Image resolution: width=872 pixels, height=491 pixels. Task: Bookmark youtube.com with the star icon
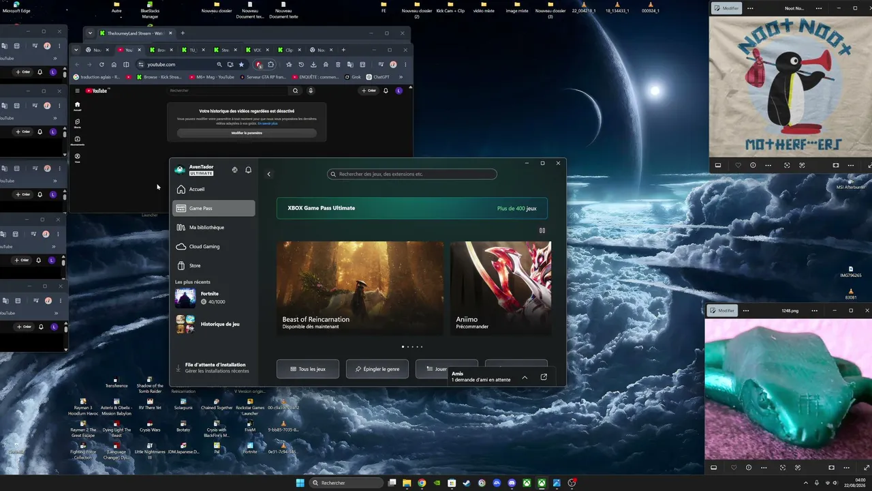[x=241, y=65]
